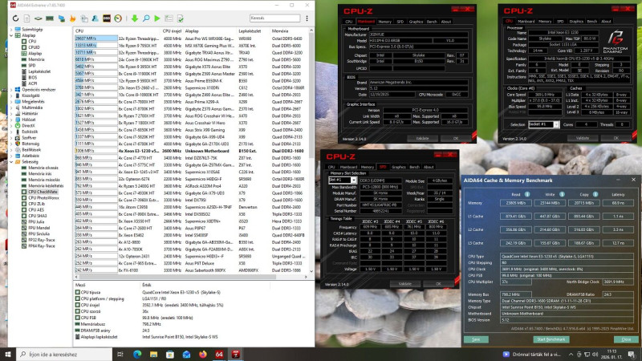Expand the Számítógép tree node

[11, 30]
